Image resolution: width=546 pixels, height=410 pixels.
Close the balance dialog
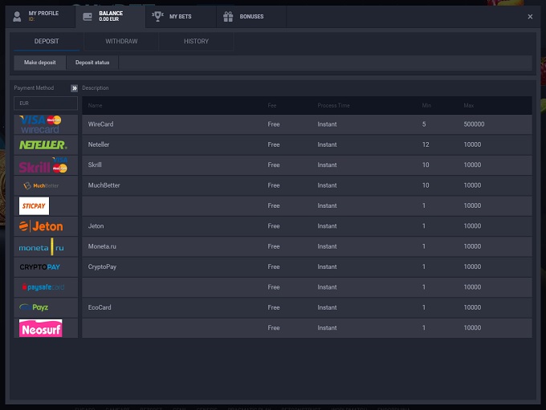coord(530,16)
